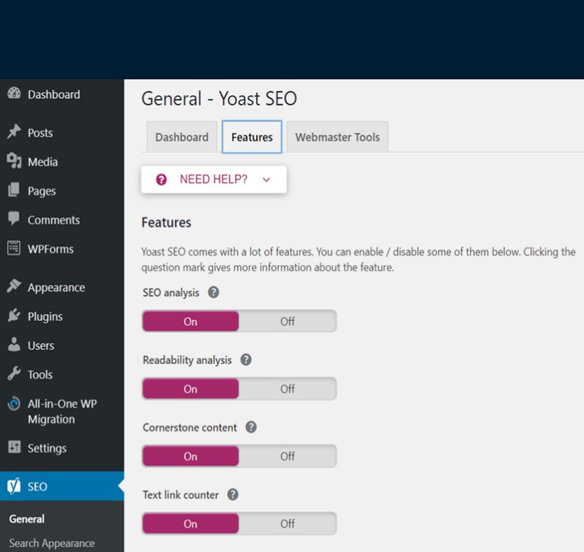Switch to the Dashboard tab in Yoast
The image size is (584, 552).
(182, 137)
